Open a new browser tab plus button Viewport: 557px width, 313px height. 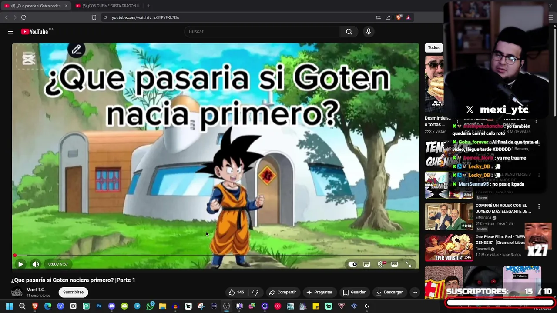148,6
